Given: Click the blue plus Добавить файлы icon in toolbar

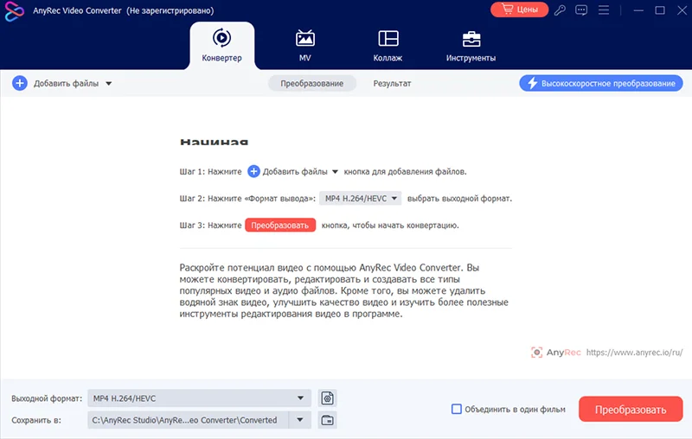Looking at the screenshot, I should point(20,83).
